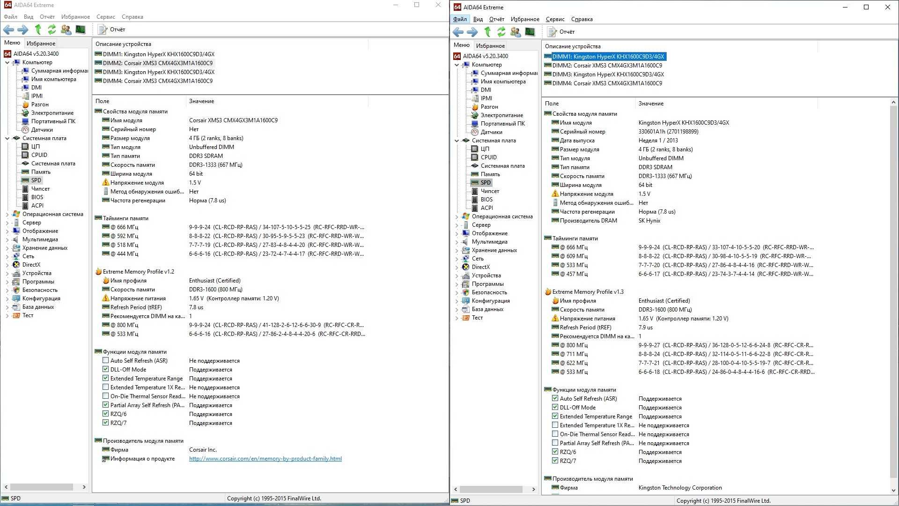Toggle RZQ/6 checkbox in left window
The image size is (899, 506).
106,414
